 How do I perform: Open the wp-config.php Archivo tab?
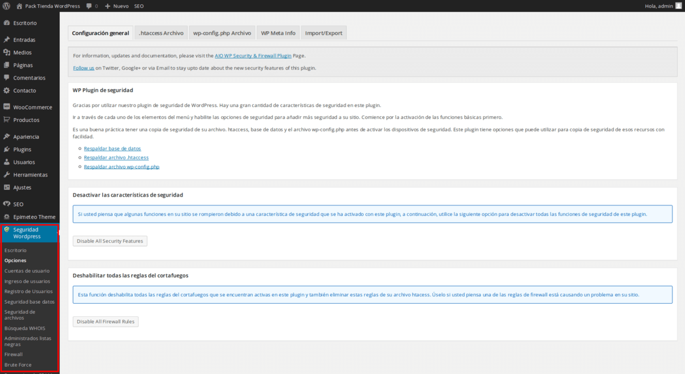click(222, 33)
